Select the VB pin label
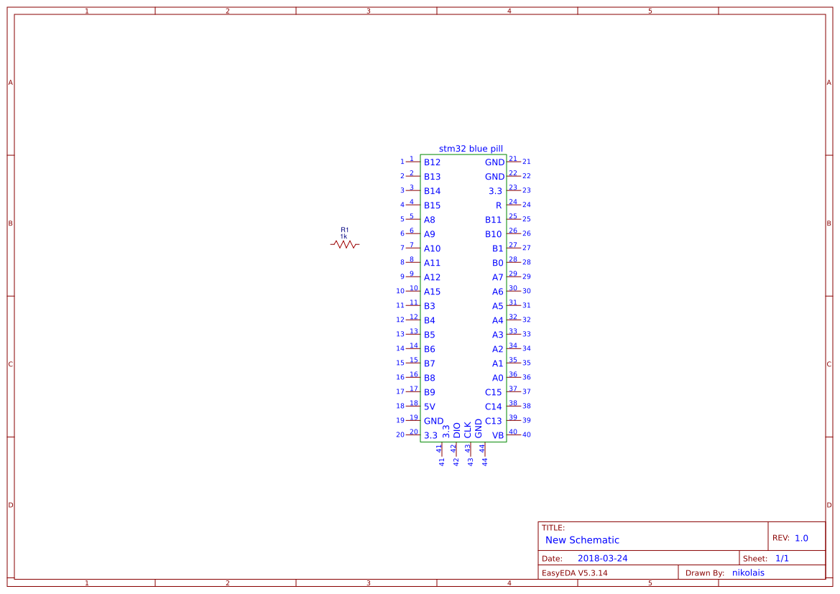The image size is (840, 594). [x=498, y=436]
